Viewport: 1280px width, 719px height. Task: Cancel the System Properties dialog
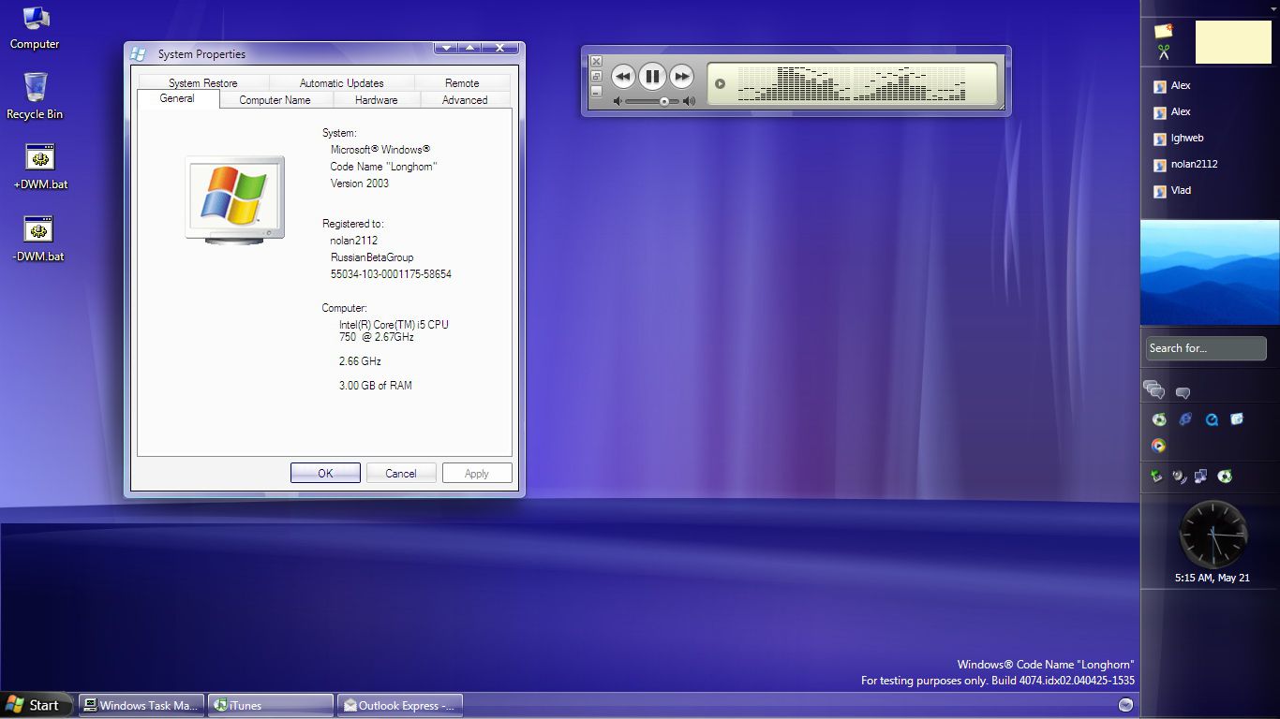[401, 473]
